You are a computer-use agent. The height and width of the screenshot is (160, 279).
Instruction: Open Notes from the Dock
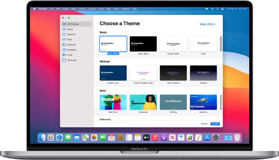coord(138,138)
